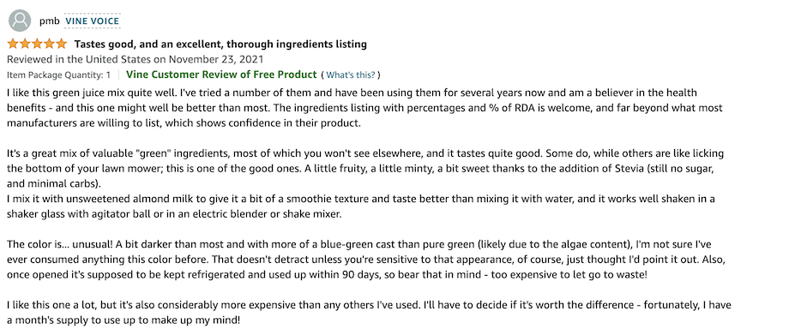The height and width of the screenshot is (335, 789).
Task: Click paragraph beginning 'It's a great mix'
Action: [x=365, y=168]
